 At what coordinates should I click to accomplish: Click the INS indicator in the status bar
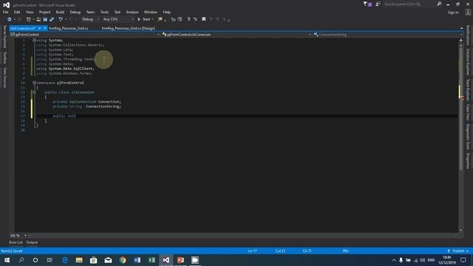(x=346, y=251)
